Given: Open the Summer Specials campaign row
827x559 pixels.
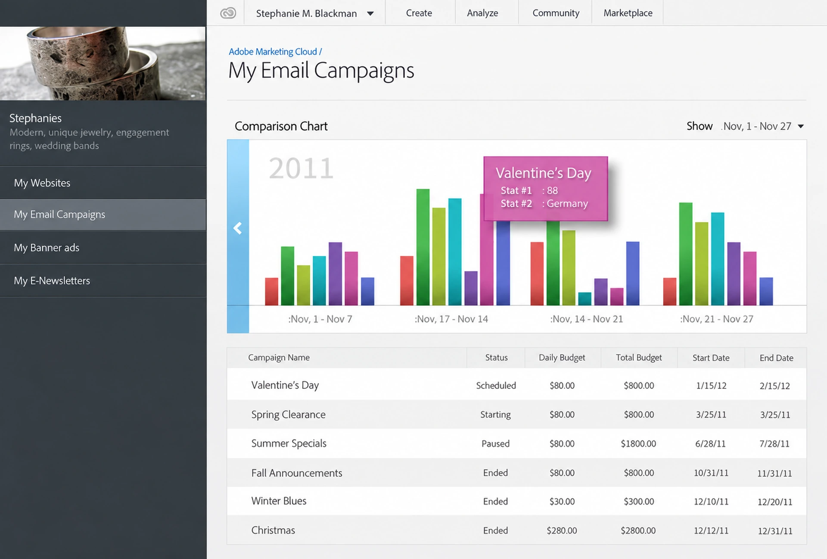Looking at the screenshot, I should 516,443.
